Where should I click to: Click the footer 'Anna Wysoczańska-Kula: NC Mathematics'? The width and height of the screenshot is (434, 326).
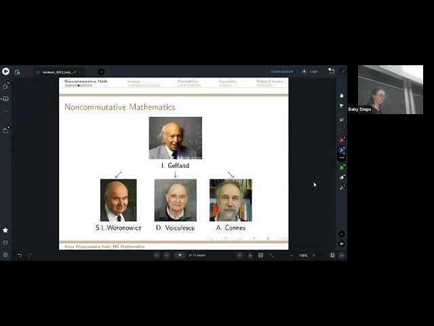pyautogui.click(x=104, y=247)
